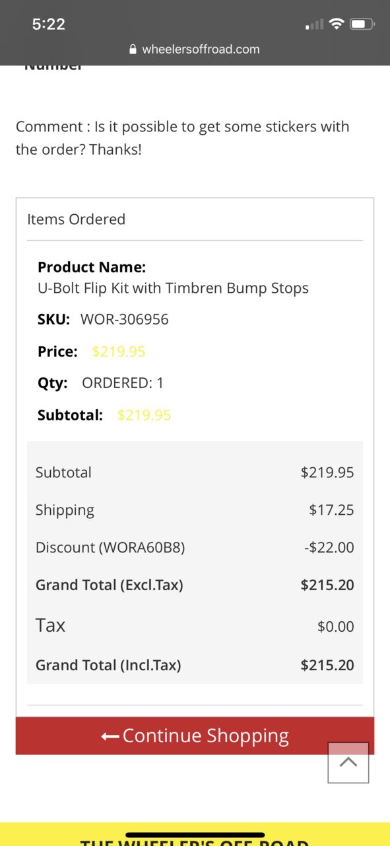Viewport: 390px width, 846px height.
Task: Tap Grand Total (Incl.Tax) amount $215.20
Action: pyautogui.click(x=327, y=666)
